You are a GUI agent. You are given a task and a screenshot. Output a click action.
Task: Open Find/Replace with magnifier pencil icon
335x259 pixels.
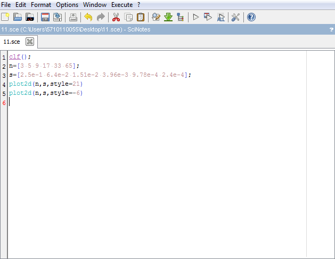[156, 17]
